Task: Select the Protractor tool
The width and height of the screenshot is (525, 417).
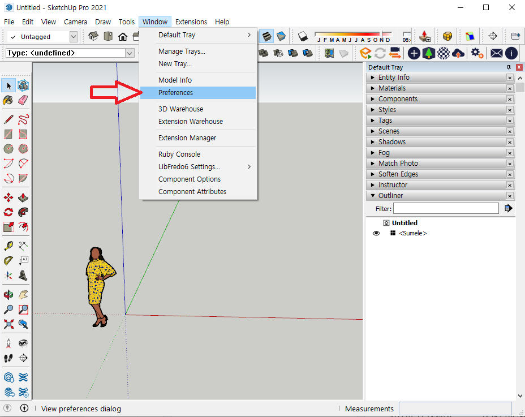Action: [8, 261]
